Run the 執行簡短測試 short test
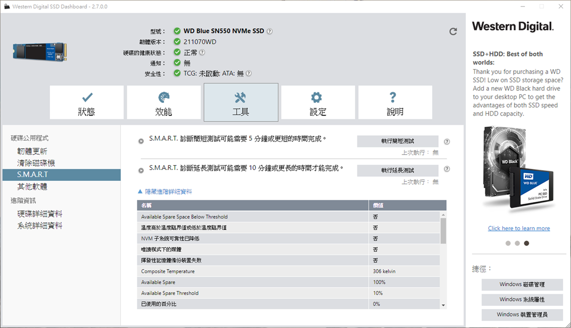571x328 pixels. [x=397, y=141]
